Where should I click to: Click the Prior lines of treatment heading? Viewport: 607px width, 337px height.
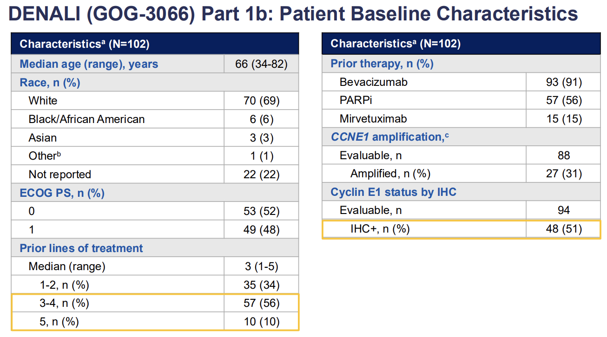pos(81,248)
